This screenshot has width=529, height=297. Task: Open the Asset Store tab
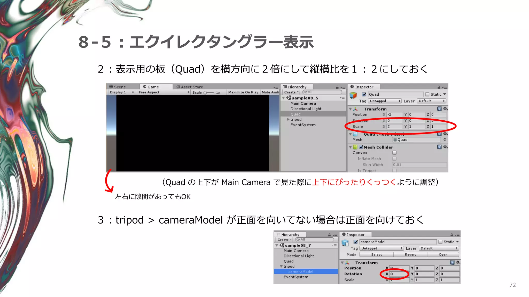point(190,87)
